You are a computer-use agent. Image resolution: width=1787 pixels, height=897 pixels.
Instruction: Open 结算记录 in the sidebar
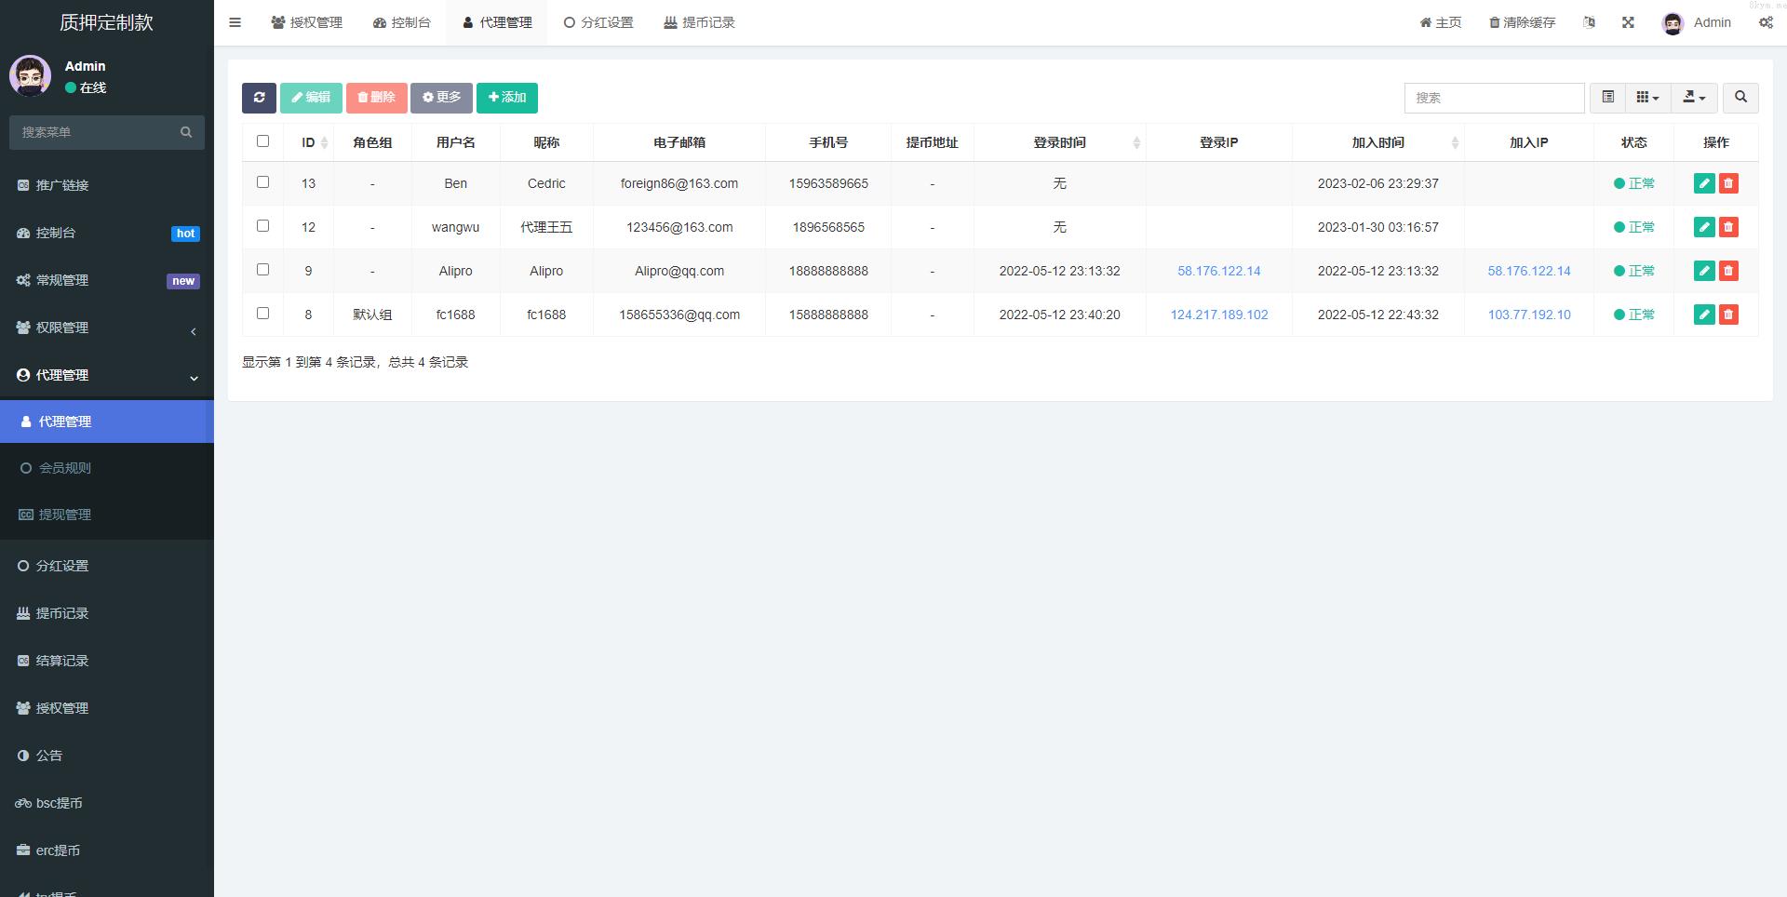tap(62, 661)
